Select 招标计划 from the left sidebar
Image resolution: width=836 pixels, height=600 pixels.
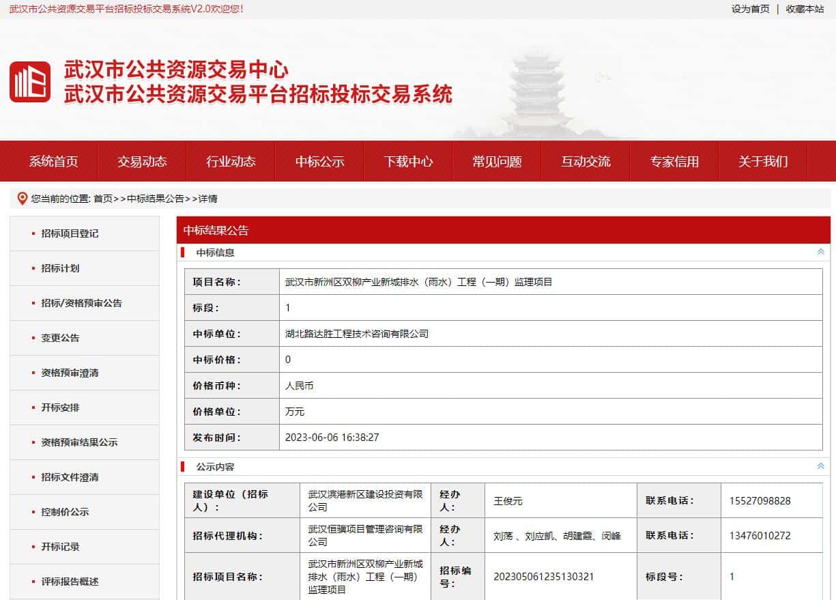point(60,268)
